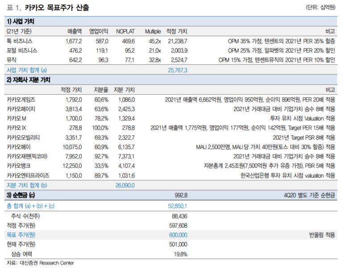Select the '적정 주가(원)' label

click(x=21, y=225)
